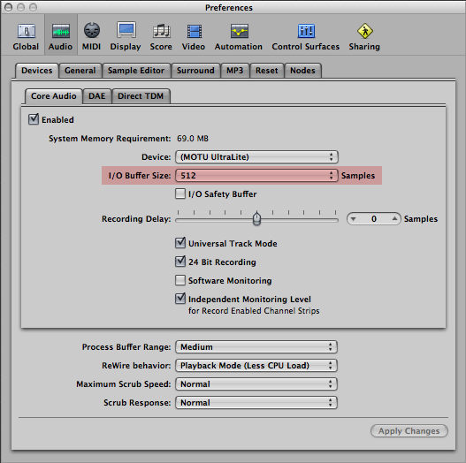The height and width of the screenshot is (463, 466).
Task: Uncheck 24 Bit Recording
Action: pyautogui.click(x=180, y=262)
